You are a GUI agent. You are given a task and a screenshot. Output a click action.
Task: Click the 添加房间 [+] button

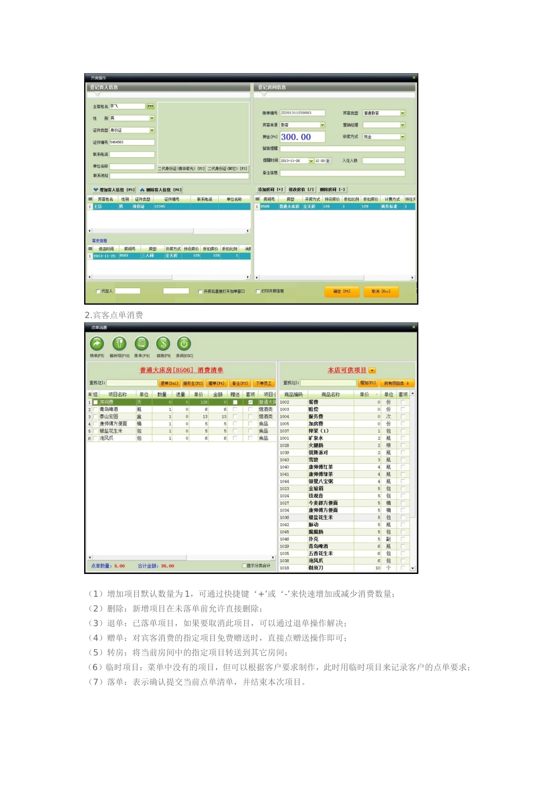click(x=271, y=190)
